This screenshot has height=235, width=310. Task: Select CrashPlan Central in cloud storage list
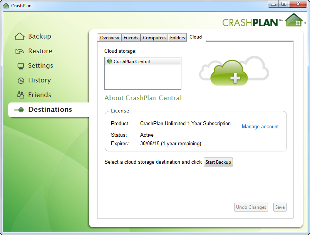[132, 62]
